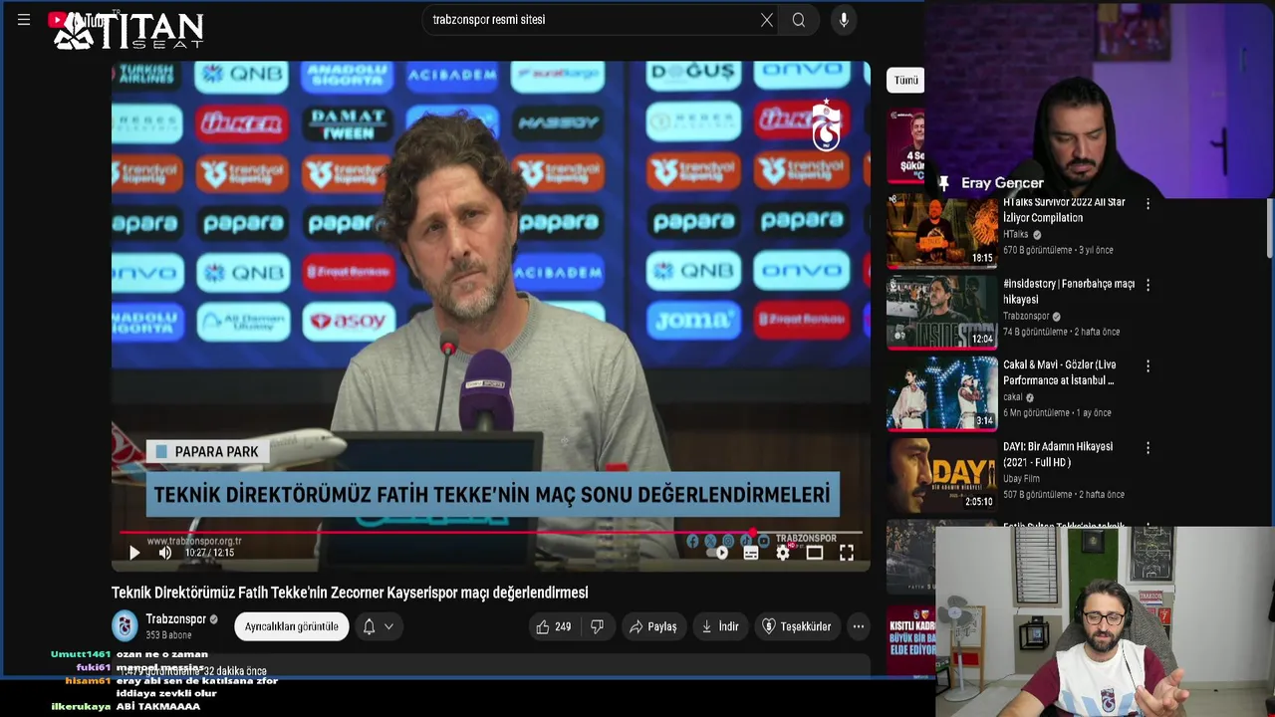This screenshot has height=717, width=1275.
Task: Clear the search box text with X
Action: click(x=767, y=20)
